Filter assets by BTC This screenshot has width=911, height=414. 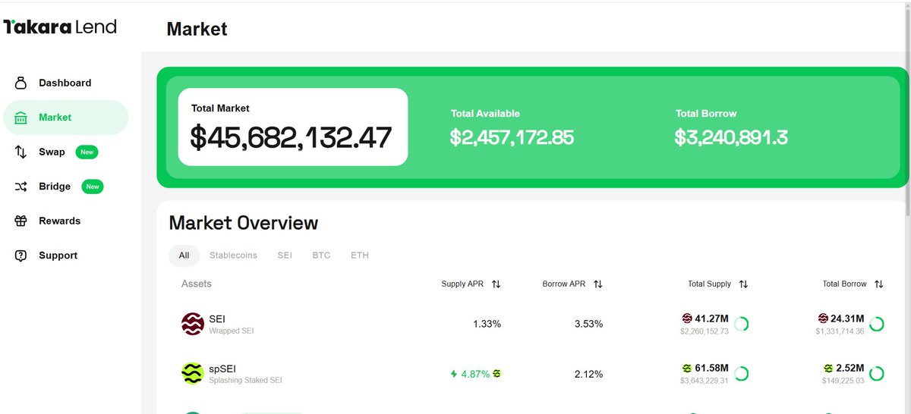click(x=321, y=256)
